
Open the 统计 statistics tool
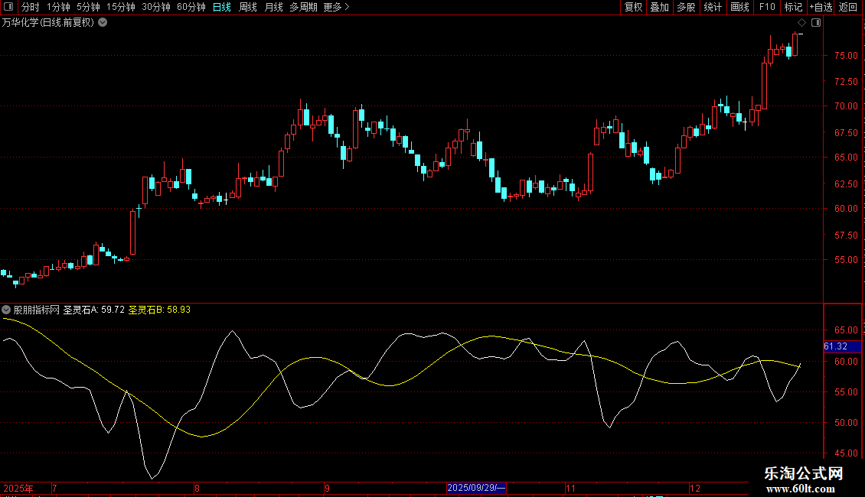tap(713, 7)
